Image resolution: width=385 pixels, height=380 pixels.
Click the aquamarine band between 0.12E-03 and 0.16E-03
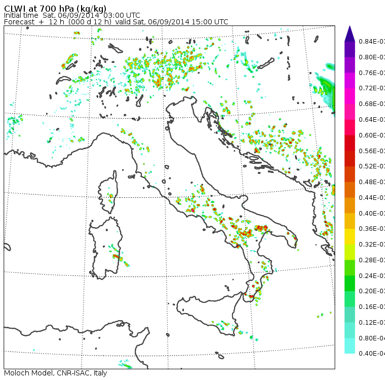(x=350, y=315)
